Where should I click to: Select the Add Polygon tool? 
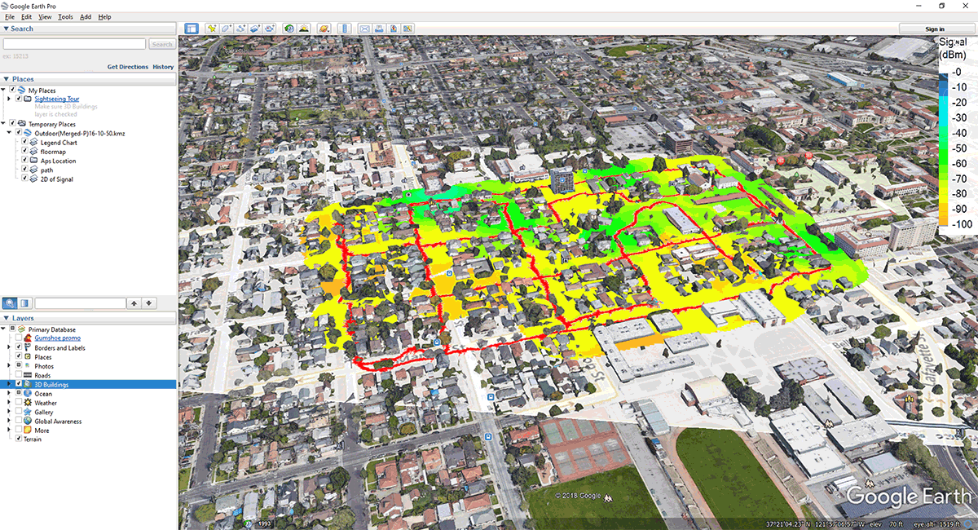click(226, 29)
